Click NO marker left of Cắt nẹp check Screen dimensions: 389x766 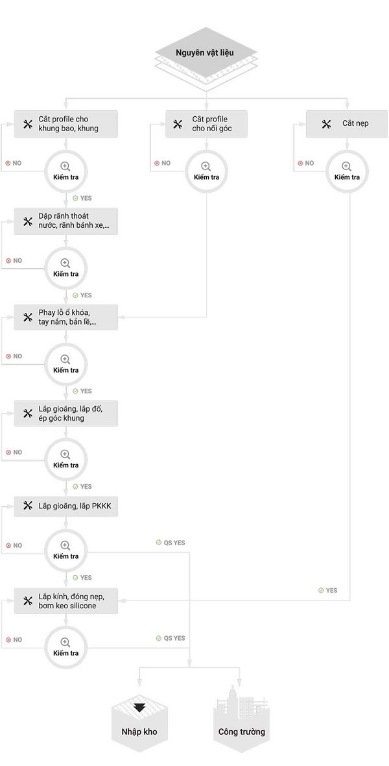click(x=305, y=163)
